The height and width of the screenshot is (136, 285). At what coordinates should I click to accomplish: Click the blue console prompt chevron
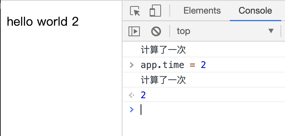click(x=132, y=110)
